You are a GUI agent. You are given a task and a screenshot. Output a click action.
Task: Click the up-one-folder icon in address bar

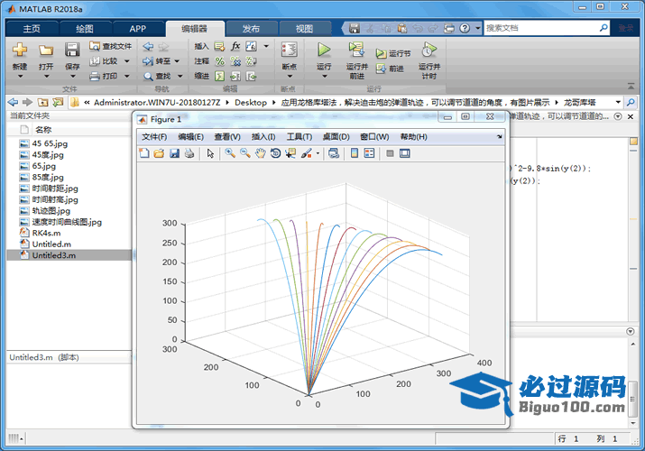pos(42,102)
